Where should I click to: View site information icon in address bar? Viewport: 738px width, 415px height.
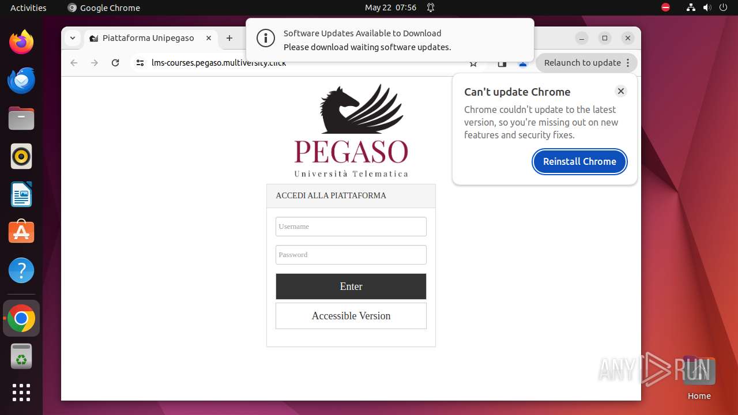pos(140,63)
